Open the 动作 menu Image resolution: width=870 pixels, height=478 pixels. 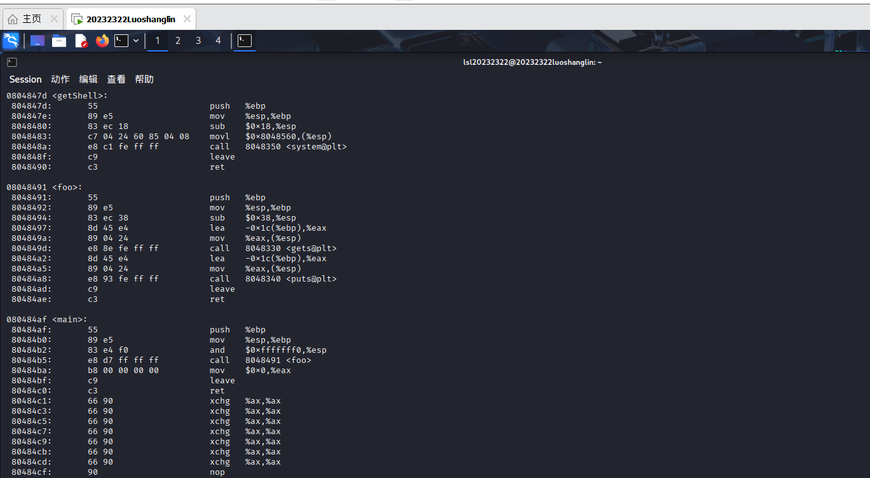pos(60,79)
